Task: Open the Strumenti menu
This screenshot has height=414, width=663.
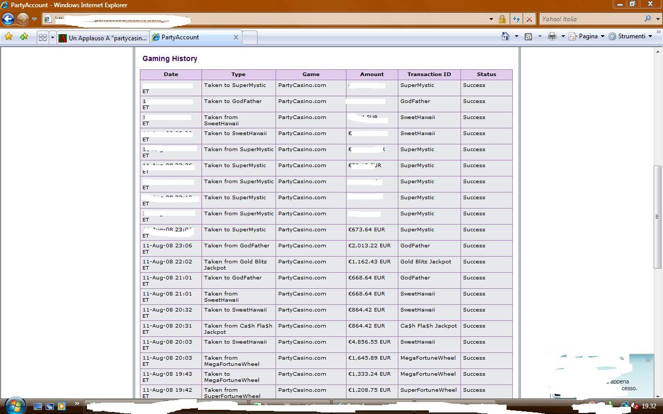Action: 630,36
